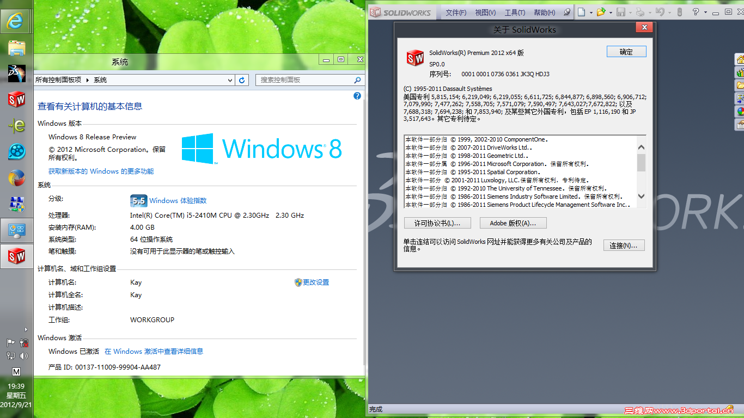This screenshot has width=744, height=418.
Task: Click the Open file icon in SolidWorks
Action: (601, 12)
